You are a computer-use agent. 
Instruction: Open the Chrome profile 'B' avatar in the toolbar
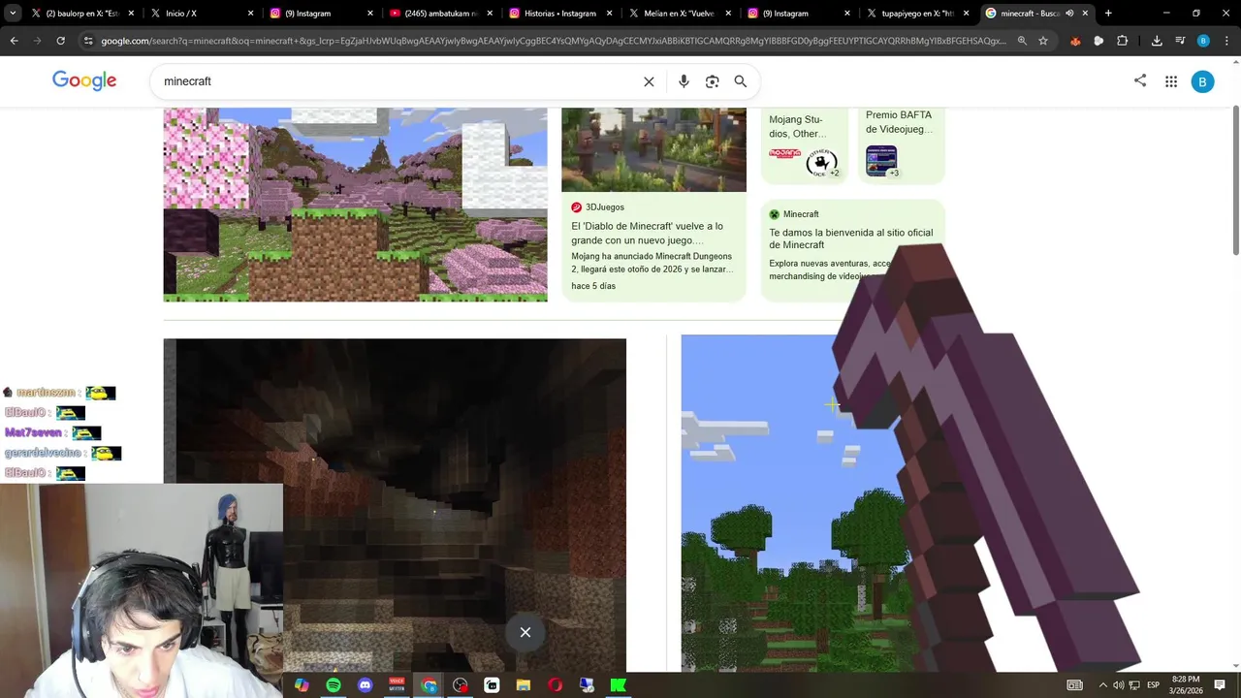[x=1203, y=41]
